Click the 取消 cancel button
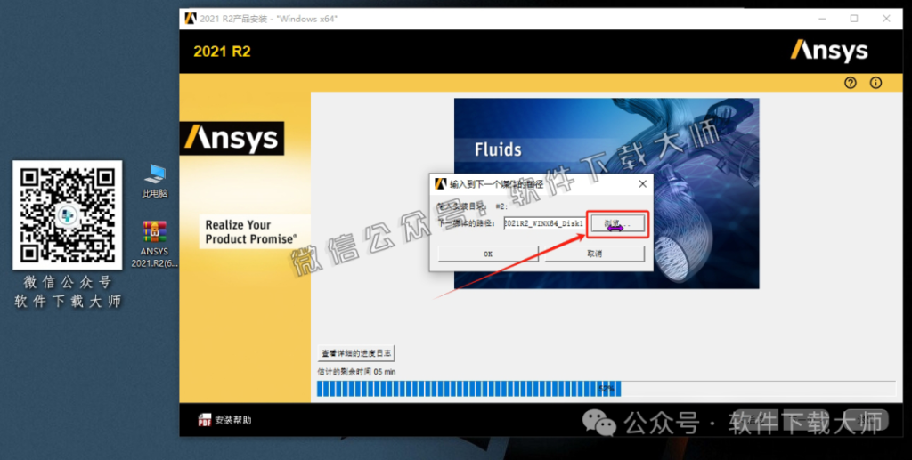Screen dimensions: 912x460 [x=594, y=254]
